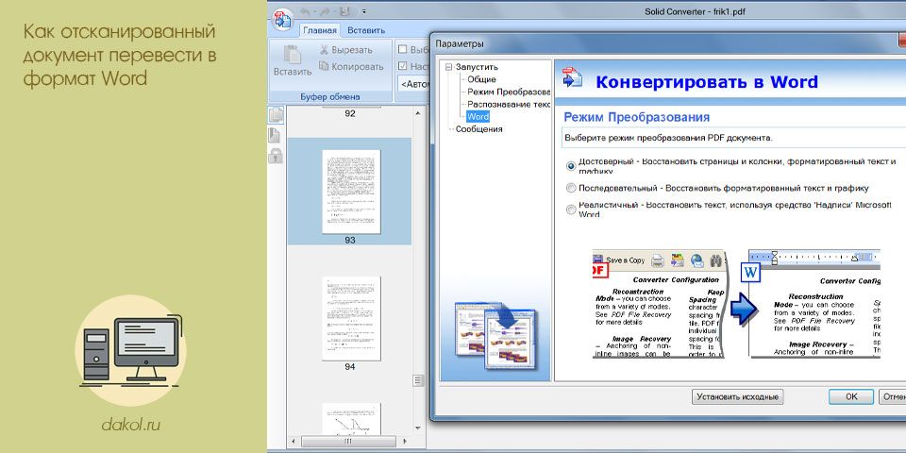The width and height of the screenshot is (906, 453).
Task: Click the thumbnail pane horizontal scrollbar thumb
Action: 348,442
